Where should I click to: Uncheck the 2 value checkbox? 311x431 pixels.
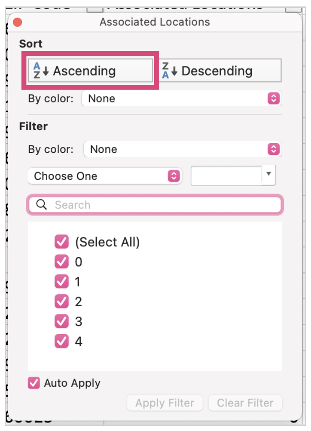coord(62,302)
